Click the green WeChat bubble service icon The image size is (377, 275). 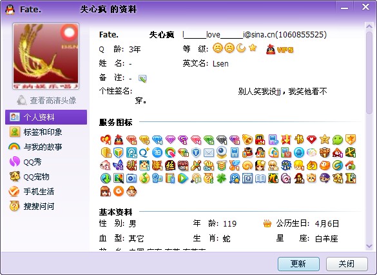[x=337, y=139]
